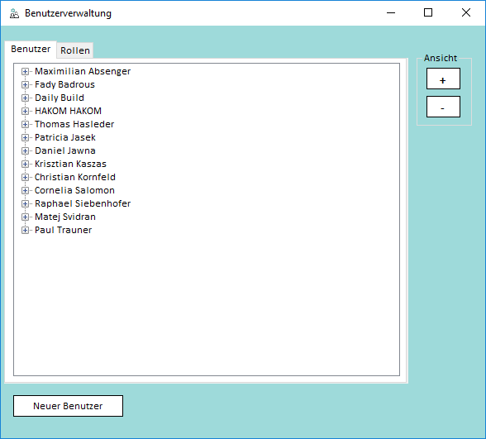Switch to the Rollen tab
Image resolution: width=486 pixels, height=439 pixels.
[x=75, y=50]
